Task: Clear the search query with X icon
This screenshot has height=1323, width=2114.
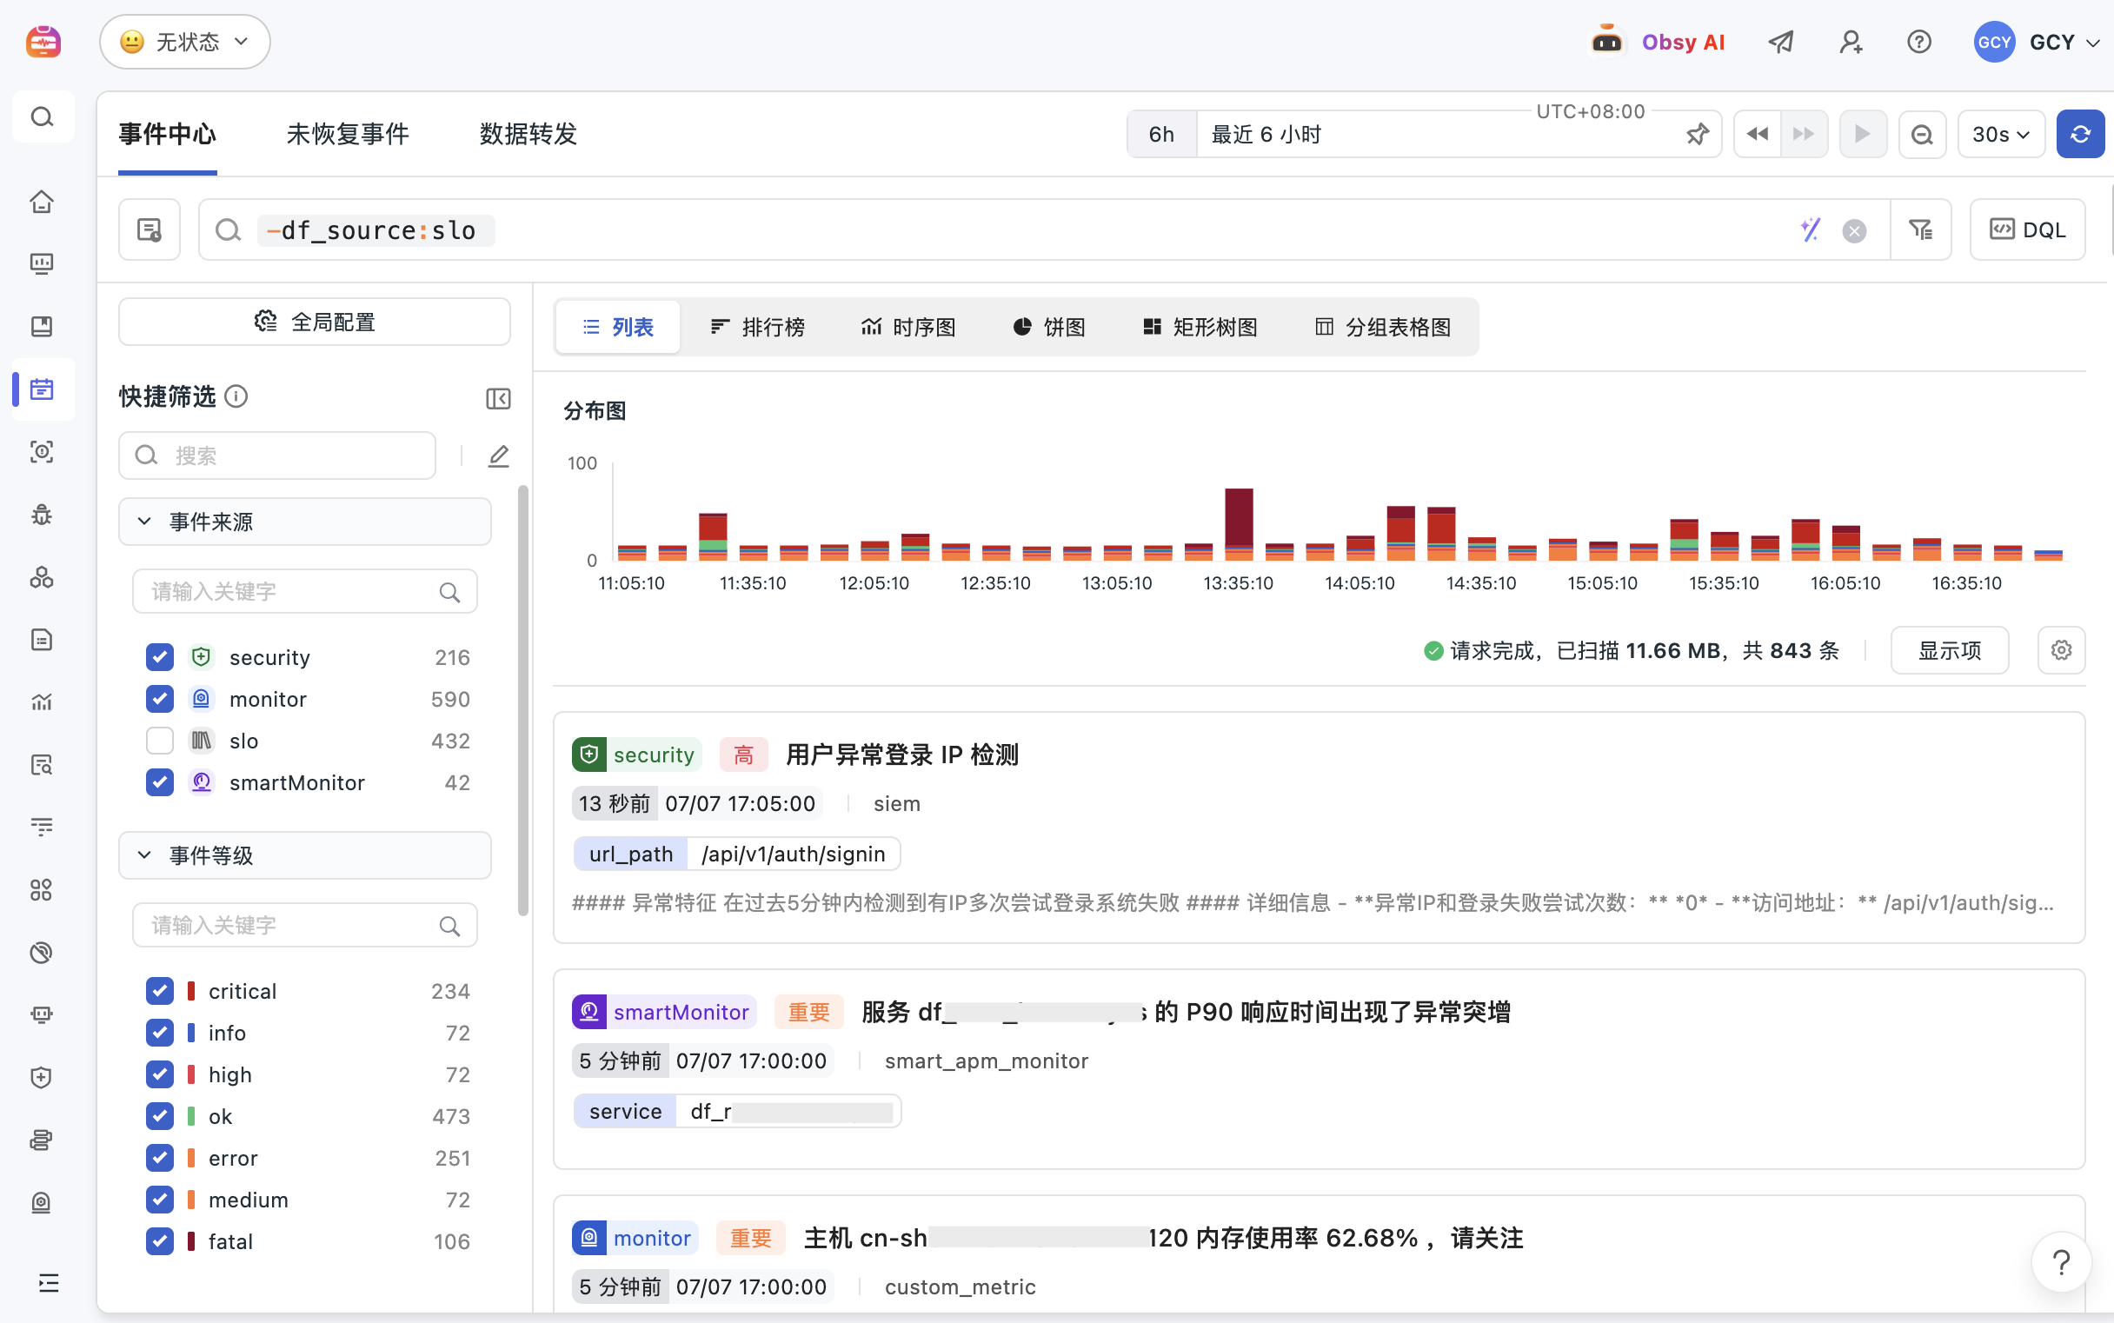Action: pos(1854,230)
